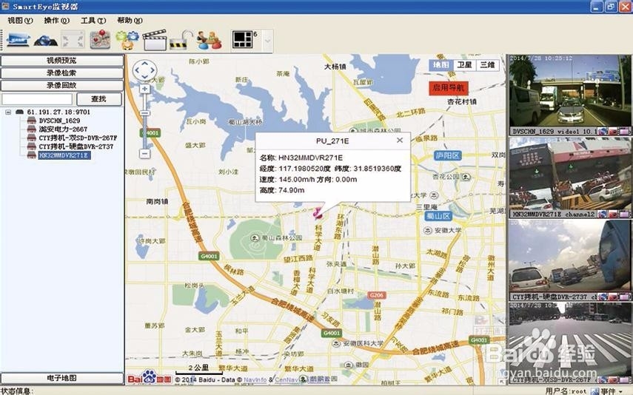Open the 事件 dropdown in status bar
The width and height of the screenshot is (633, 395).
(610, 391)
